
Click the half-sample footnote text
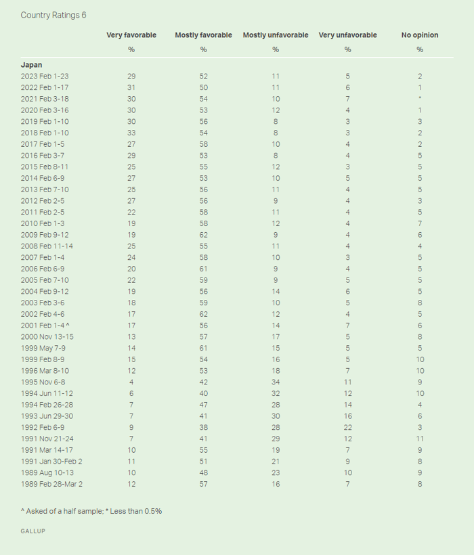coord(91,511)
